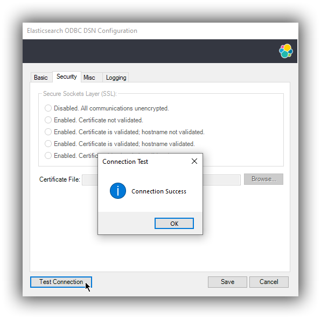Click the Certificate File: label
This screenshot has width=321, height=319.
[60, 179]
